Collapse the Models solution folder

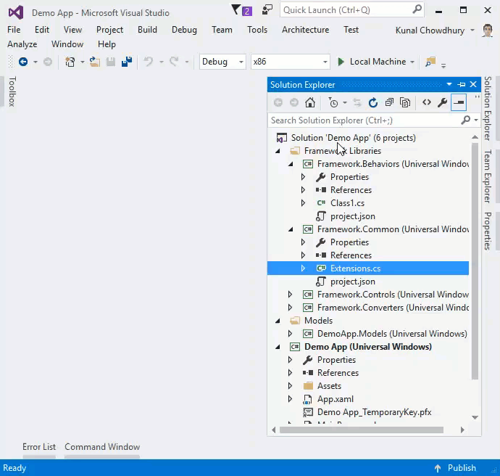point(278,321)
